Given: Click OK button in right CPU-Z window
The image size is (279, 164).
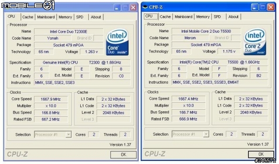Looking at the screenshot, I should 261,154.
